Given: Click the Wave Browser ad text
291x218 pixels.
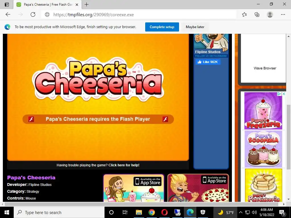Looking at the screenshot, I should [x=265, y=68].
